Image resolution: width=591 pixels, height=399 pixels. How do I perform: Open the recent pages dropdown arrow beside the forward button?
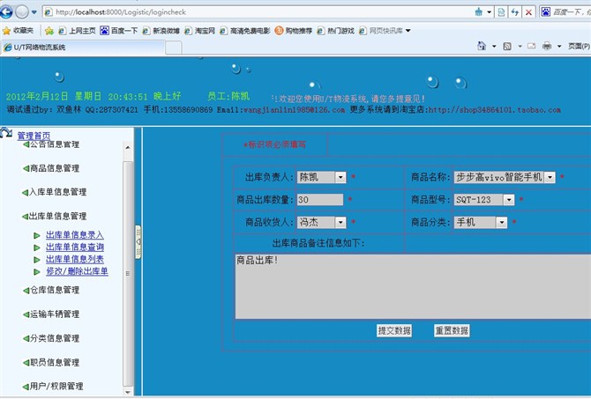pos(34,12)
